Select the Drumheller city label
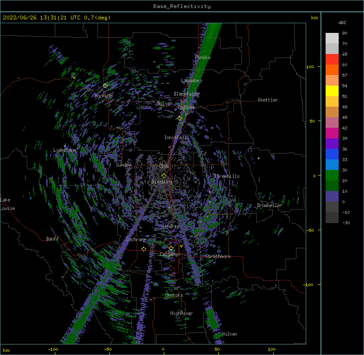 click(269, 205)
